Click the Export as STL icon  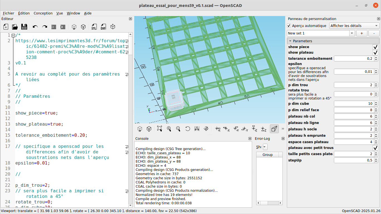pos(94,27)
